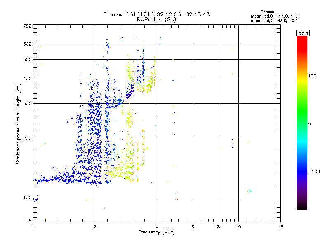The image size is (330, 247).
Task: Click the "mean, sd,O: -94.8, 14.9" line
Action: [275, 16]
